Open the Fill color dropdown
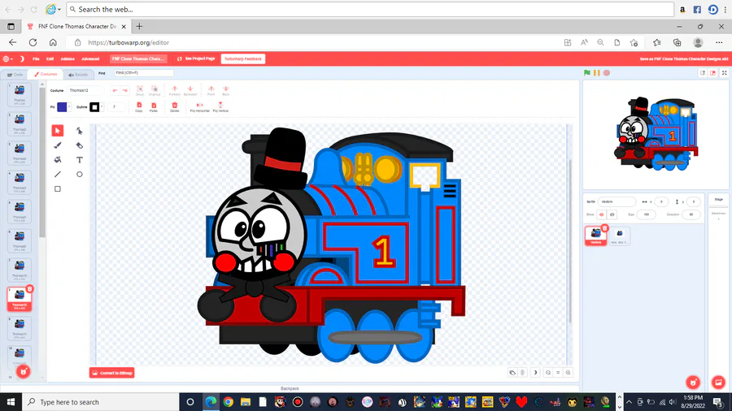The image size is (732, 411). point(69,106)
